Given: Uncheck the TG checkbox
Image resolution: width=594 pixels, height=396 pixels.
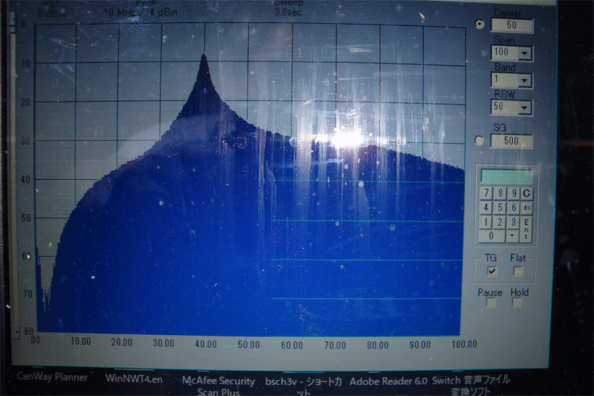Looking at the screenshot, I should click(x=492, y=271).
